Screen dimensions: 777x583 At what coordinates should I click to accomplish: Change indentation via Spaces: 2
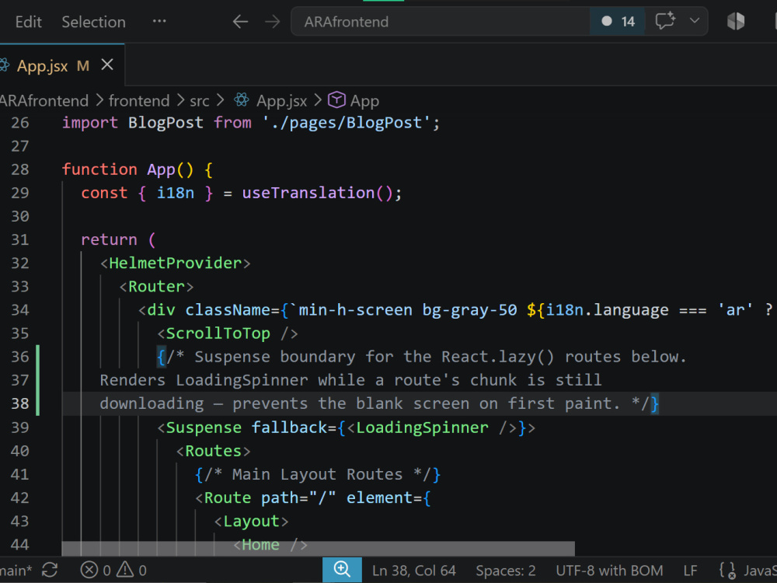506,571
